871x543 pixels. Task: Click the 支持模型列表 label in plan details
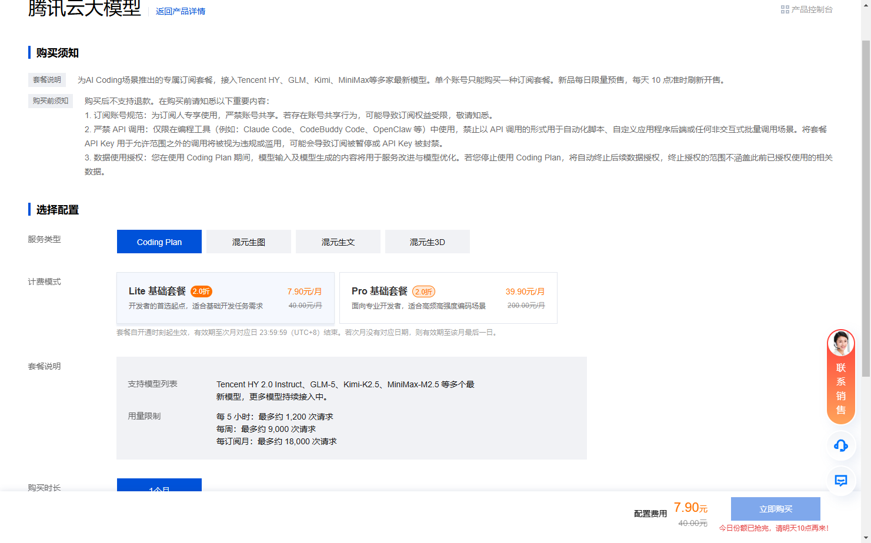152,384
